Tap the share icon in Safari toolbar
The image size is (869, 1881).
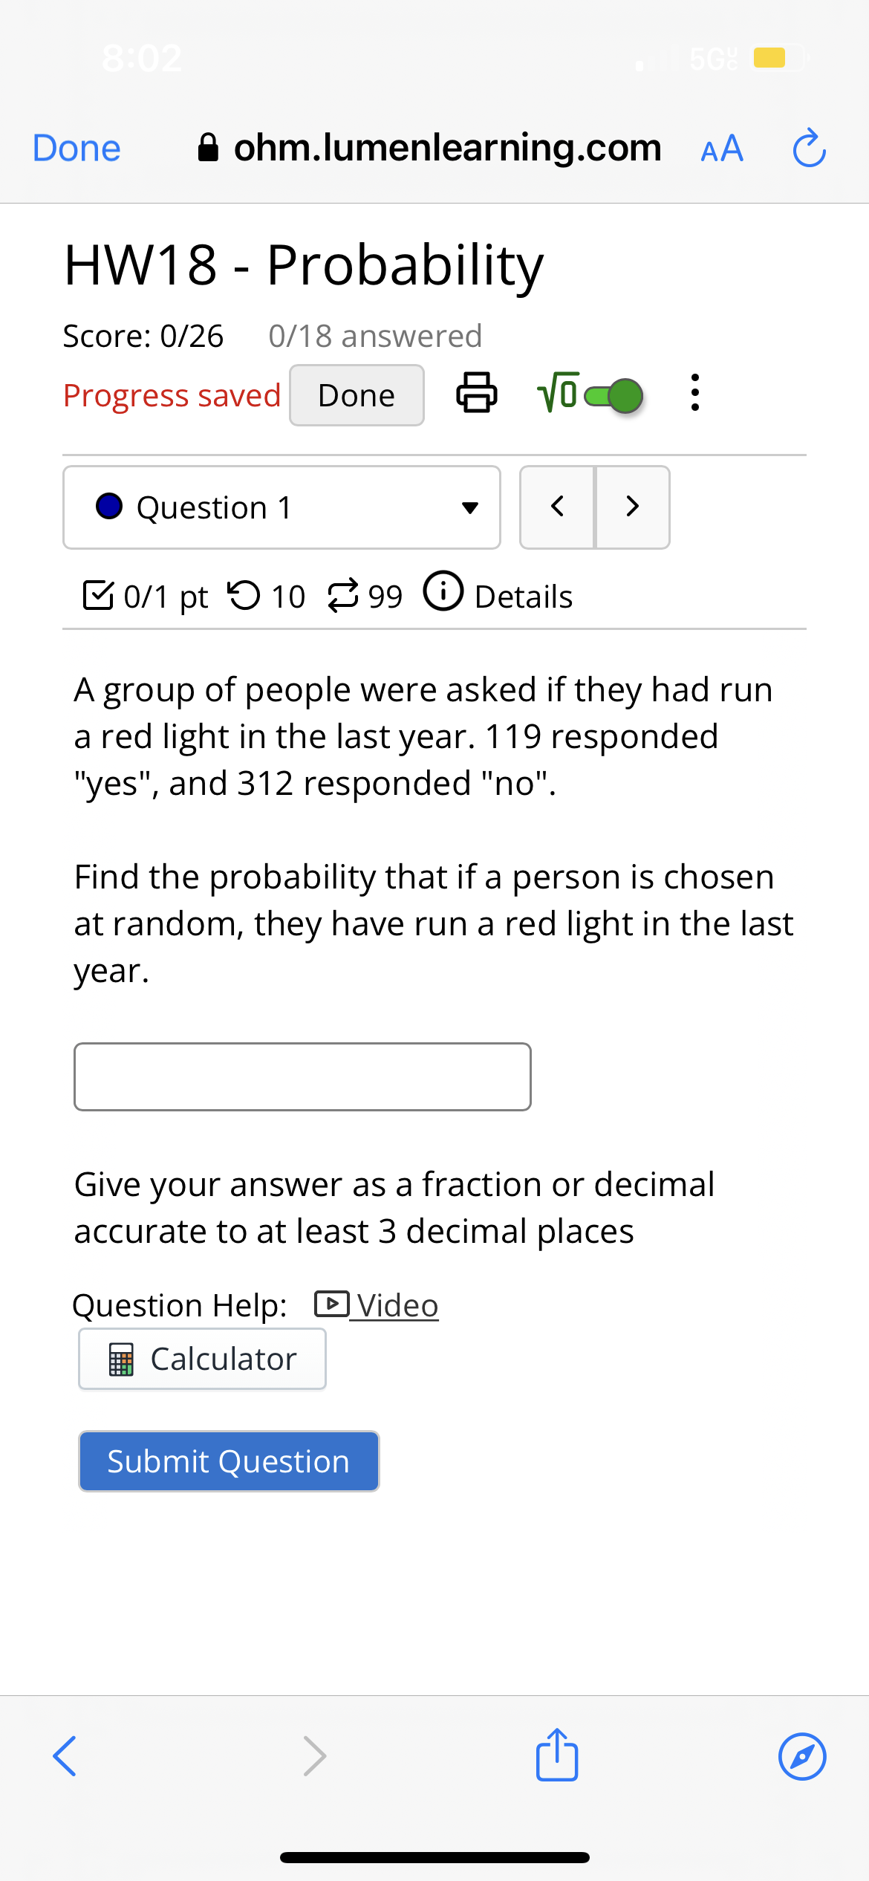(x=556, y=1755)
